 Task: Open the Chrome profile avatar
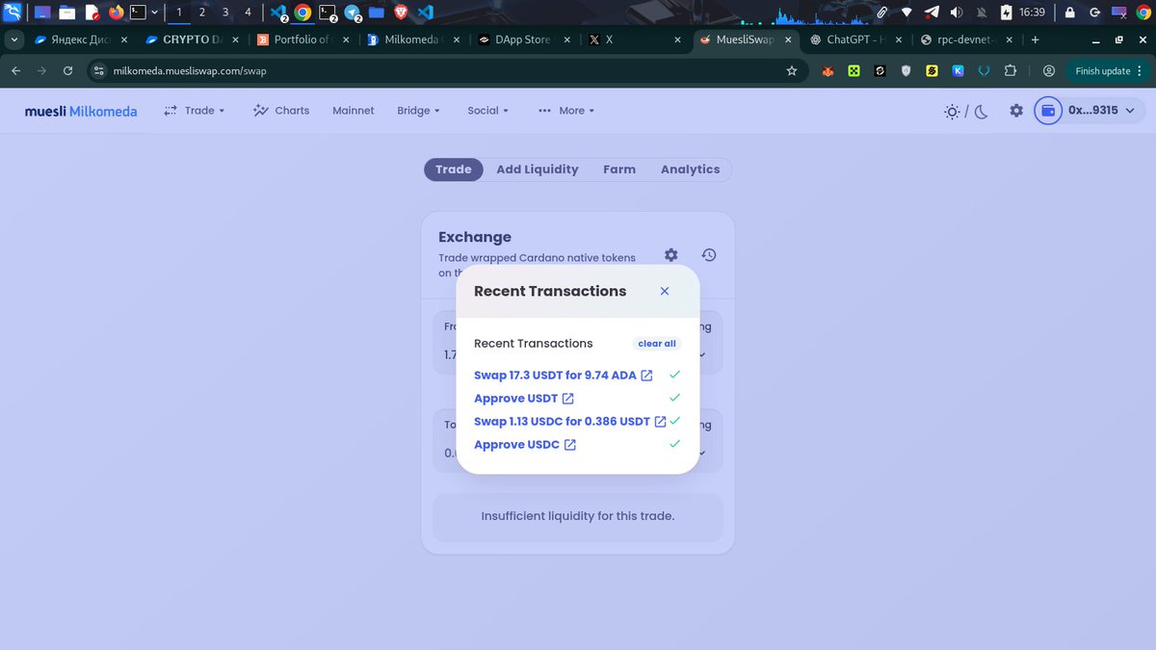point(1049,70)
